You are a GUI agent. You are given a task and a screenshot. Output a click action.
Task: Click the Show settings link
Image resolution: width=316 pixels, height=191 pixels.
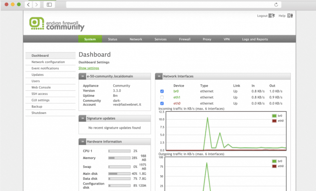coord(89,68)
